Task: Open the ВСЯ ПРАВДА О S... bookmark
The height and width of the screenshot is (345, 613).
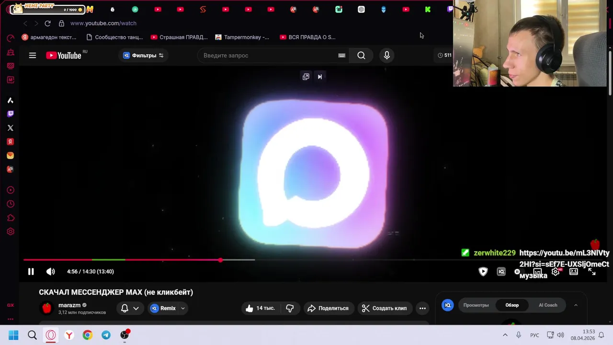Action: pos(308,37)
